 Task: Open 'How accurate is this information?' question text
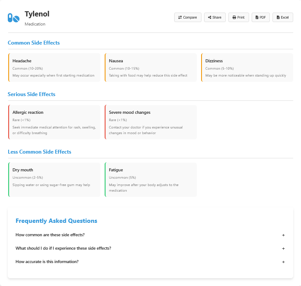tap(47, 262)
